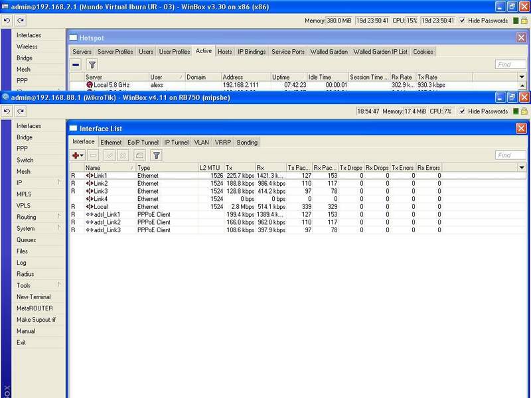This screenshot has height=398, width=531.
Task: Click the Link1 Ethernet interface icon
Action: point(90,175)
